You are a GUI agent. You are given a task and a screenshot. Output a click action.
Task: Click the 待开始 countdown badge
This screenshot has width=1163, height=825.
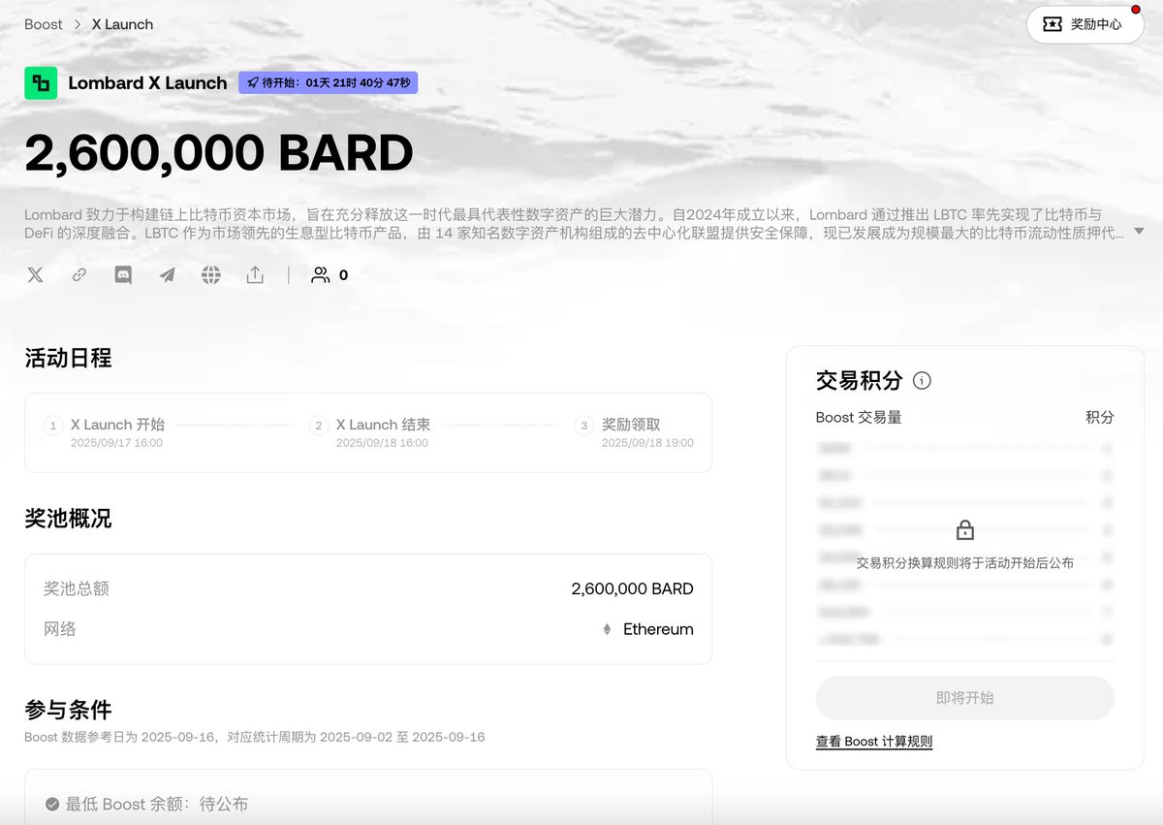point(329,83)
